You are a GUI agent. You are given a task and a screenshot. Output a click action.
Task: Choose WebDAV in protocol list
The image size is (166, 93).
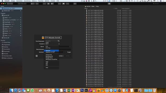tap(51, 51)
